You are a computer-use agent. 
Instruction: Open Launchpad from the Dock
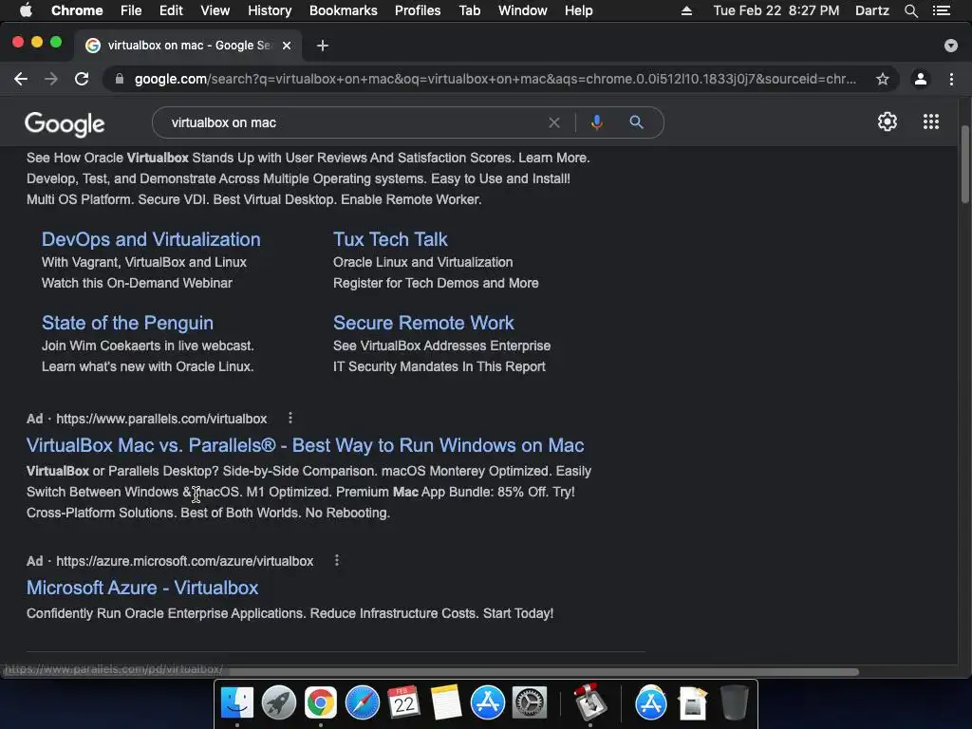(278, 702)
